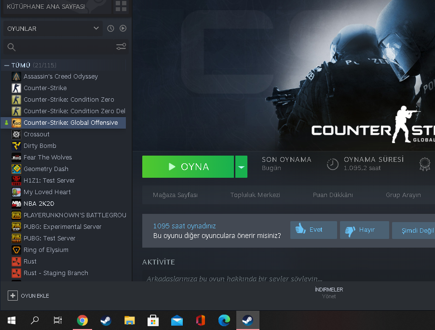
Task: Open Microsoft Store from the taskbar
Action: tap(153, 320)
